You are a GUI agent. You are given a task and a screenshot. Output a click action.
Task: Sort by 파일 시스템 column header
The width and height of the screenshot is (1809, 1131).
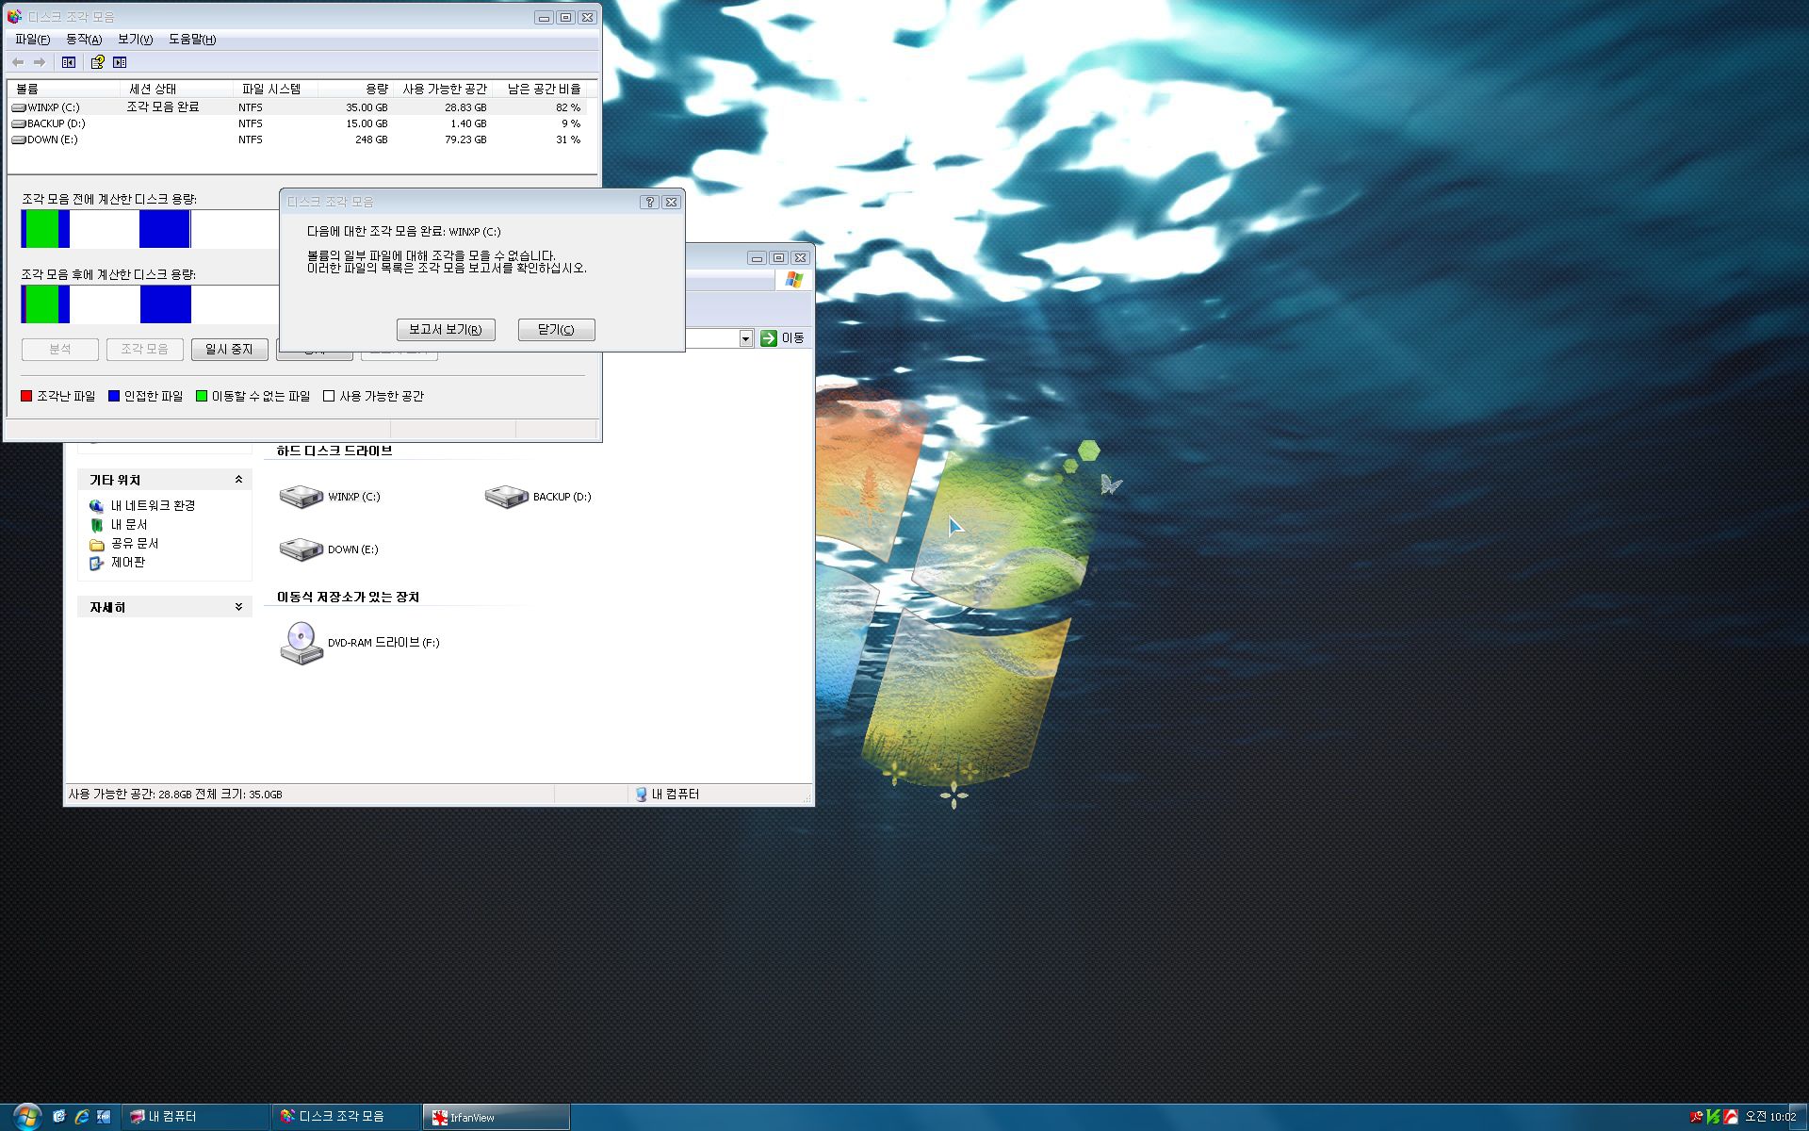click(x=276, y=89)
